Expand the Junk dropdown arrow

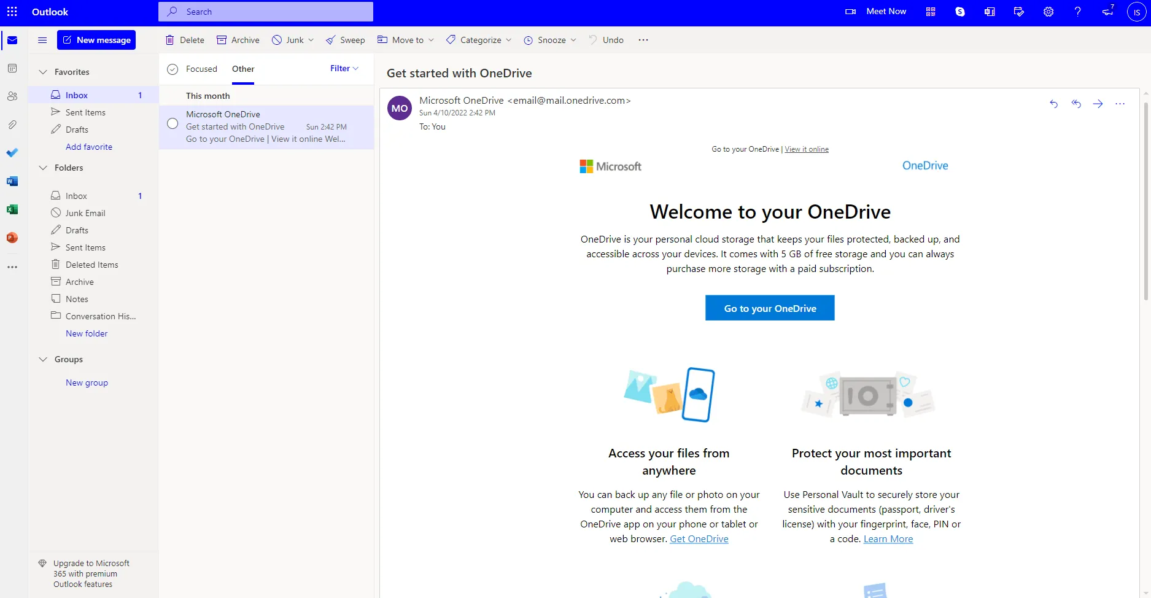311,40
